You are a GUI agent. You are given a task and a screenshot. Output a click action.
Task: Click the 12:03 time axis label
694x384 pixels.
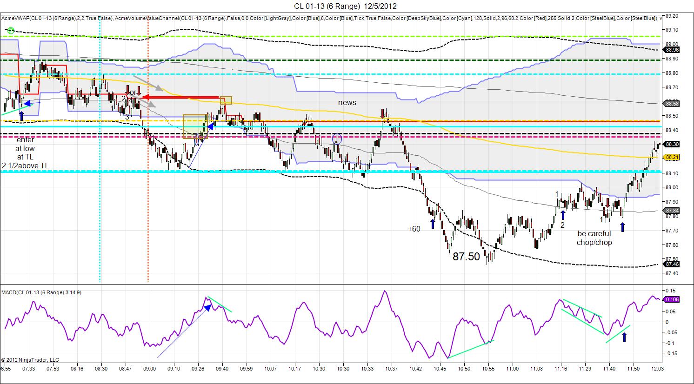pyautogui.click(x=657, y=369)
